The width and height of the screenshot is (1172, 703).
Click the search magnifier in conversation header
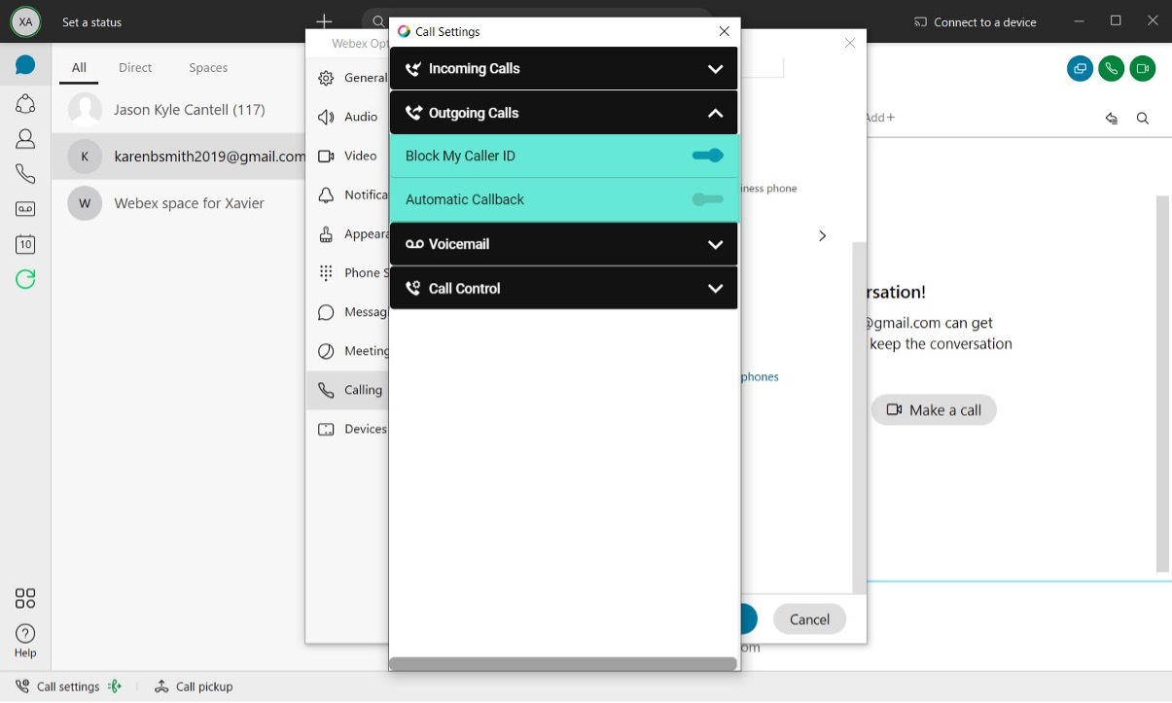(x=1143, y=118)
